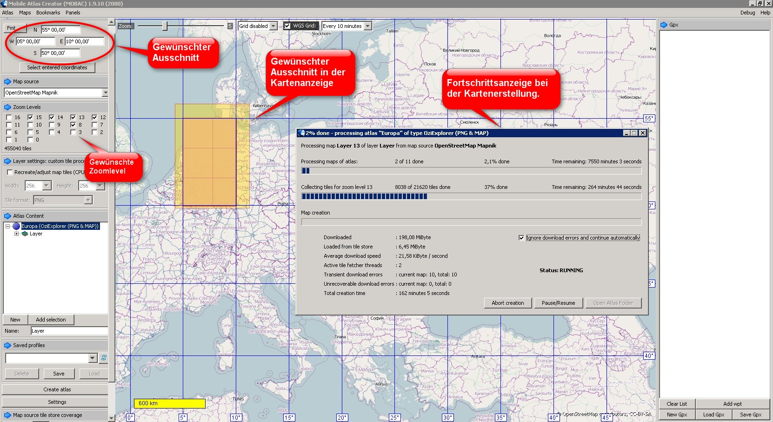This screenshot has height=422, width=773.
Task: Click the map Zoom slider handle
Action: coord(165,26)
